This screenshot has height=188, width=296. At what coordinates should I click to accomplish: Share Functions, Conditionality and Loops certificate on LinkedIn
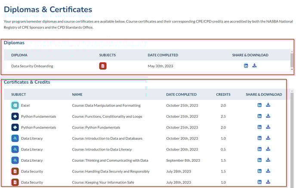coord(259,116)
